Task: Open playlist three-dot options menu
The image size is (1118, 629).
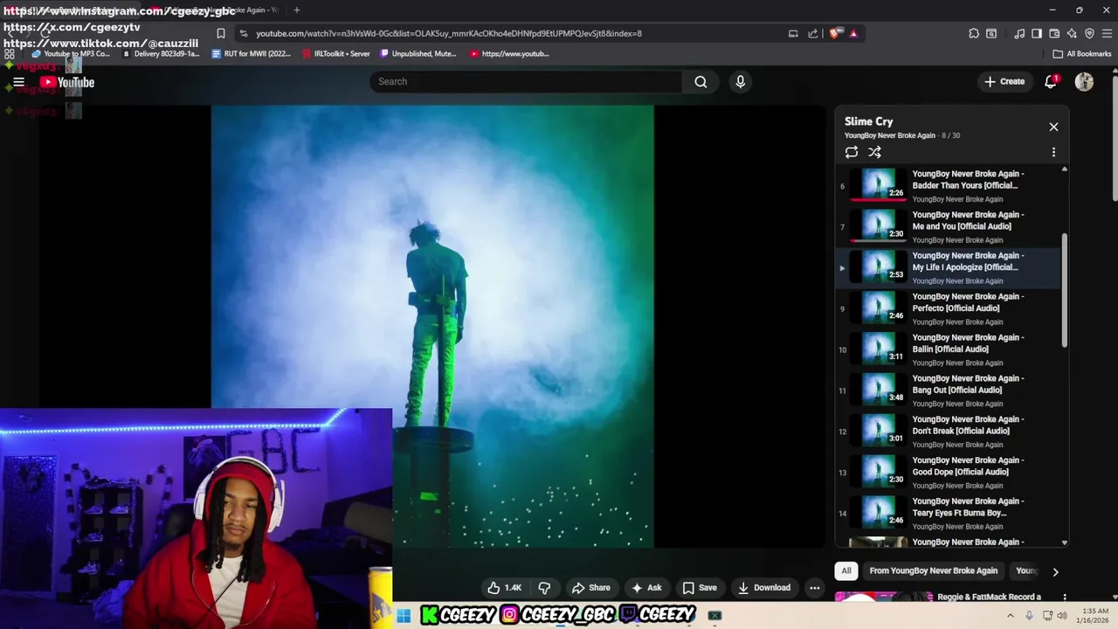Action: (1053, 152)
